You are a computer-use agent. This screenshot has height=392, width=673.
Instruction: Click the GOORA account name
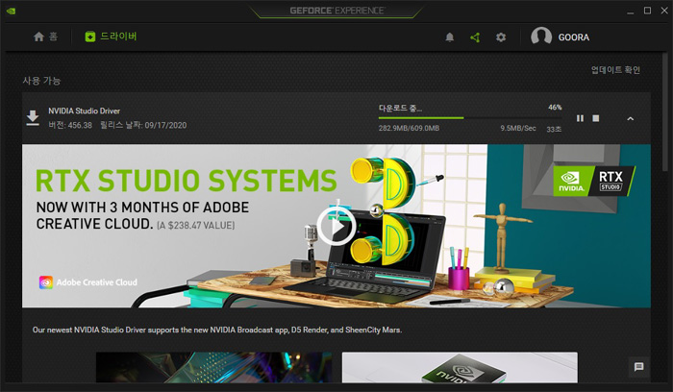(573, 37)
